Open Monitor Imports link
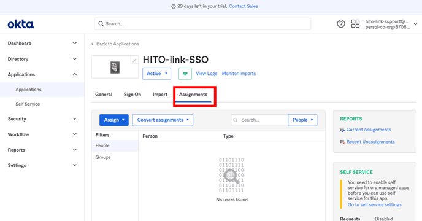The image size is (422, 221). click(239, 74)
